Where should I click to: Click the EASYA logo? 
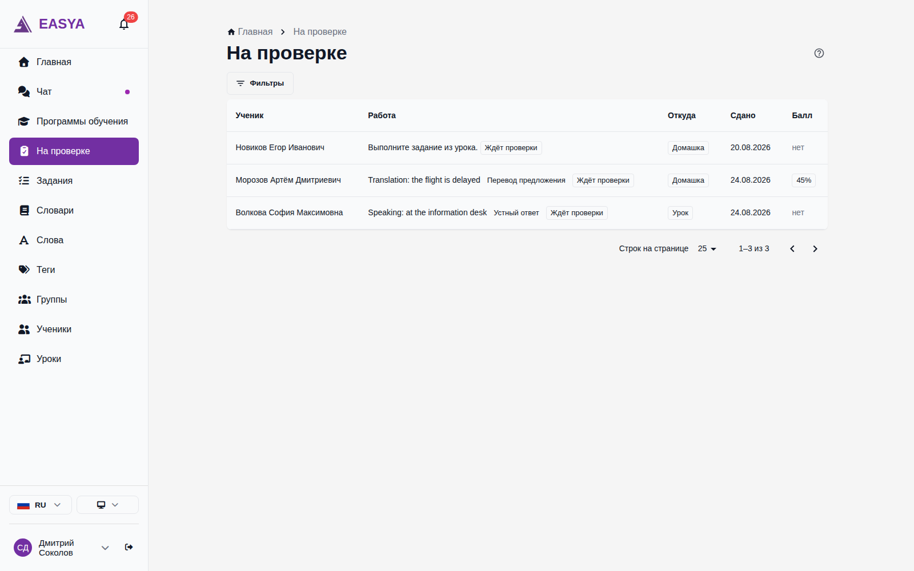pyautogui.click(x=49, y=24)
